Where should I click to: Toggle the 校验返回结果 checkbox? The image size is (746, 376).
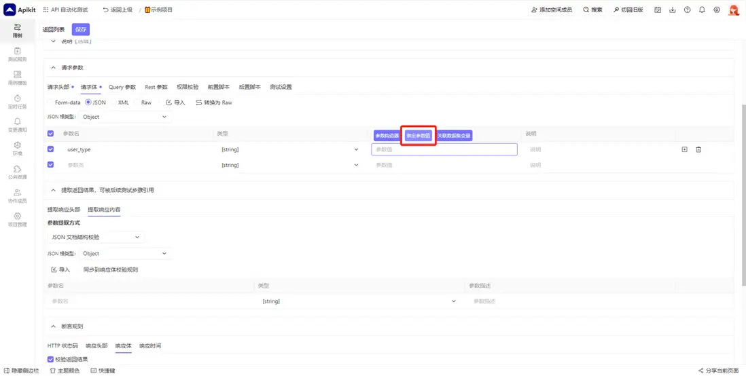51,359
